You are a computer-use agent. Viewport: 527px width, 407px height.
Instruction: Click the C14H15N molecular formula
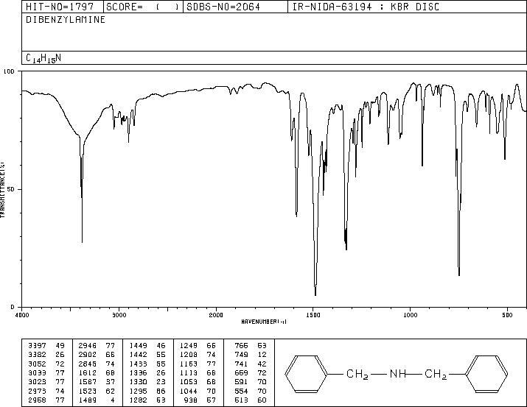click(43, 58)
